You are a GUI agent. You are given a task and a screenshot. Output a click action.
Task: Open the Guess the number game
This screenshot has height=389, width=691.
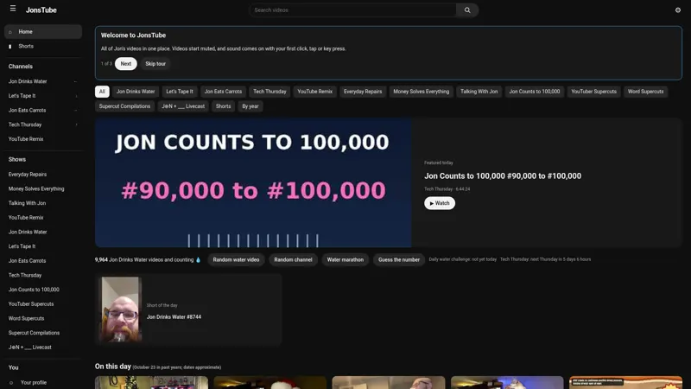click(x=399, y=260)
